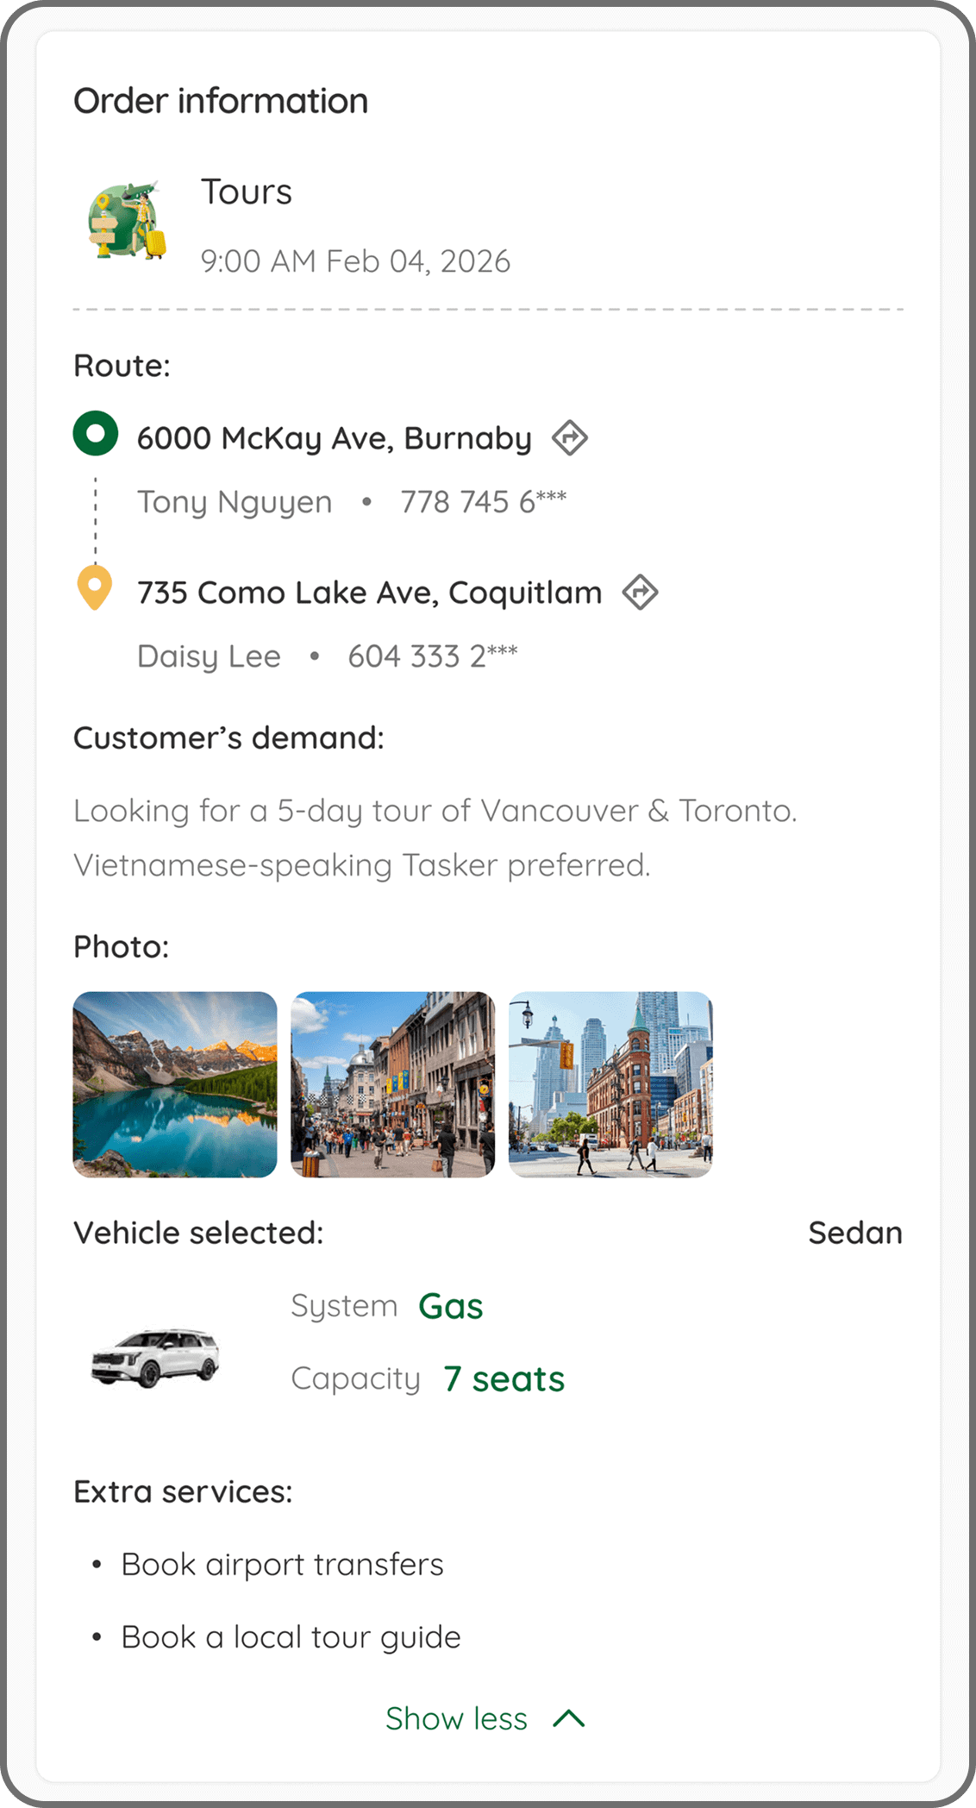
Task: Collapse details with the Show less chevron
Action: (x=569, y=1718)
